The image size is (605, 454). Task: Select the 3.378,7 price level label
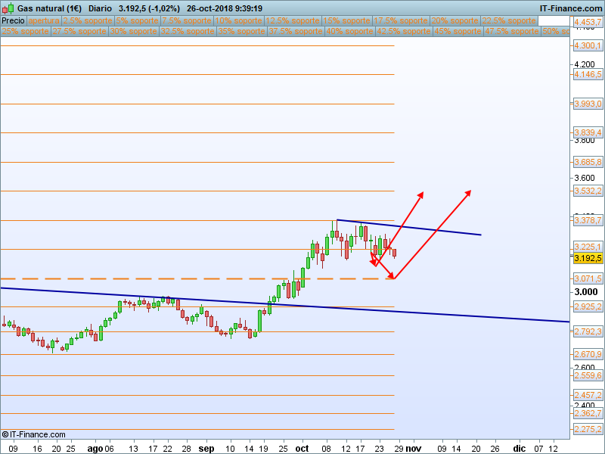[588, 220]
